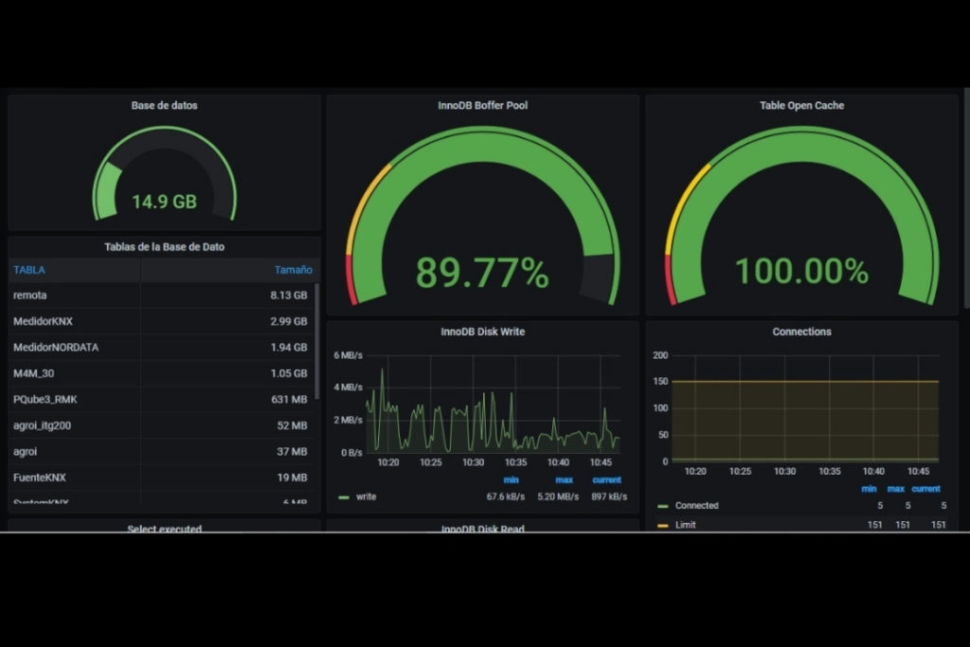The image size is (970, 647).
Task: Toggle the write series in the legend
Action: coord(366,497)
